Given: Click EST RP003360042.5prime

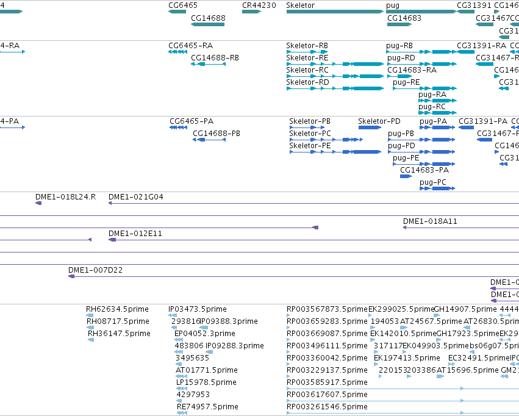Looking at the screenshot, I should click(288, 364).
